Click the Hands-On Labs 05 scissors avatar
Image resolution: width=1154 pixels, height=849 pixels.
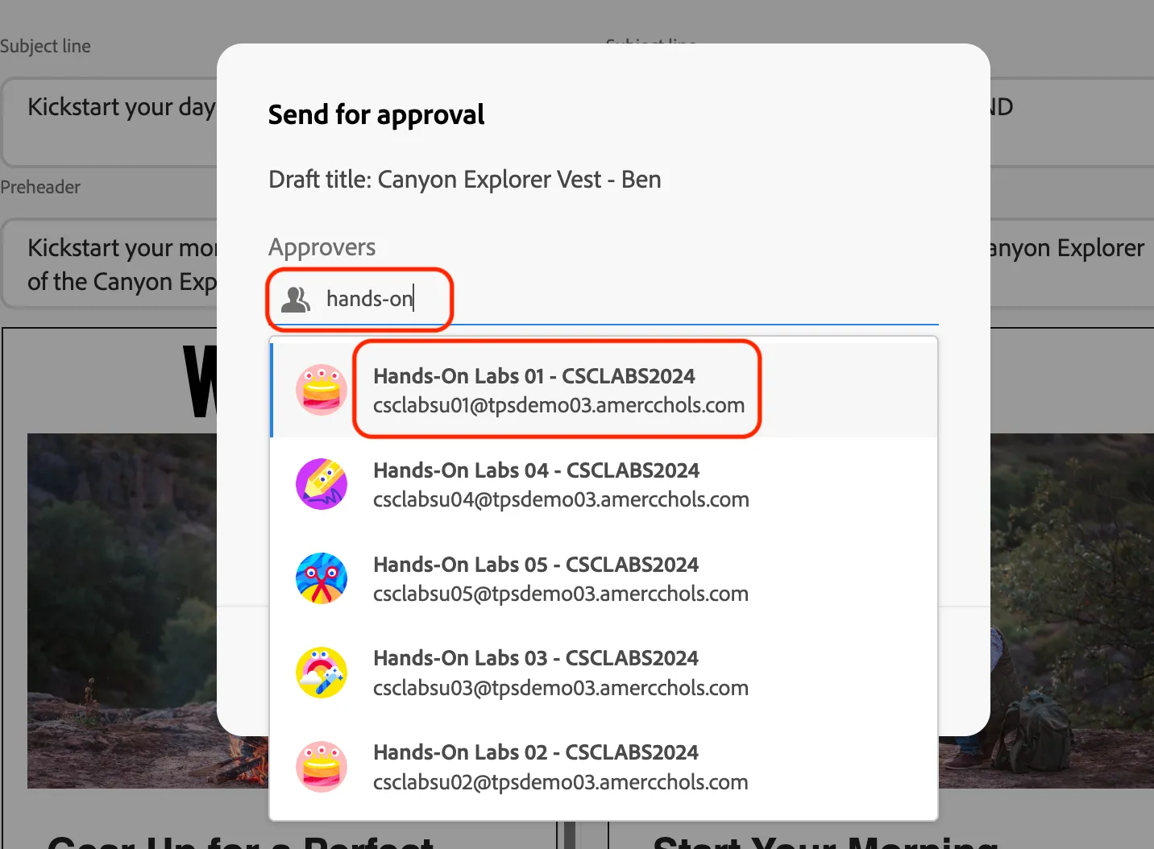pyautogui.click(x=322, y=578)
